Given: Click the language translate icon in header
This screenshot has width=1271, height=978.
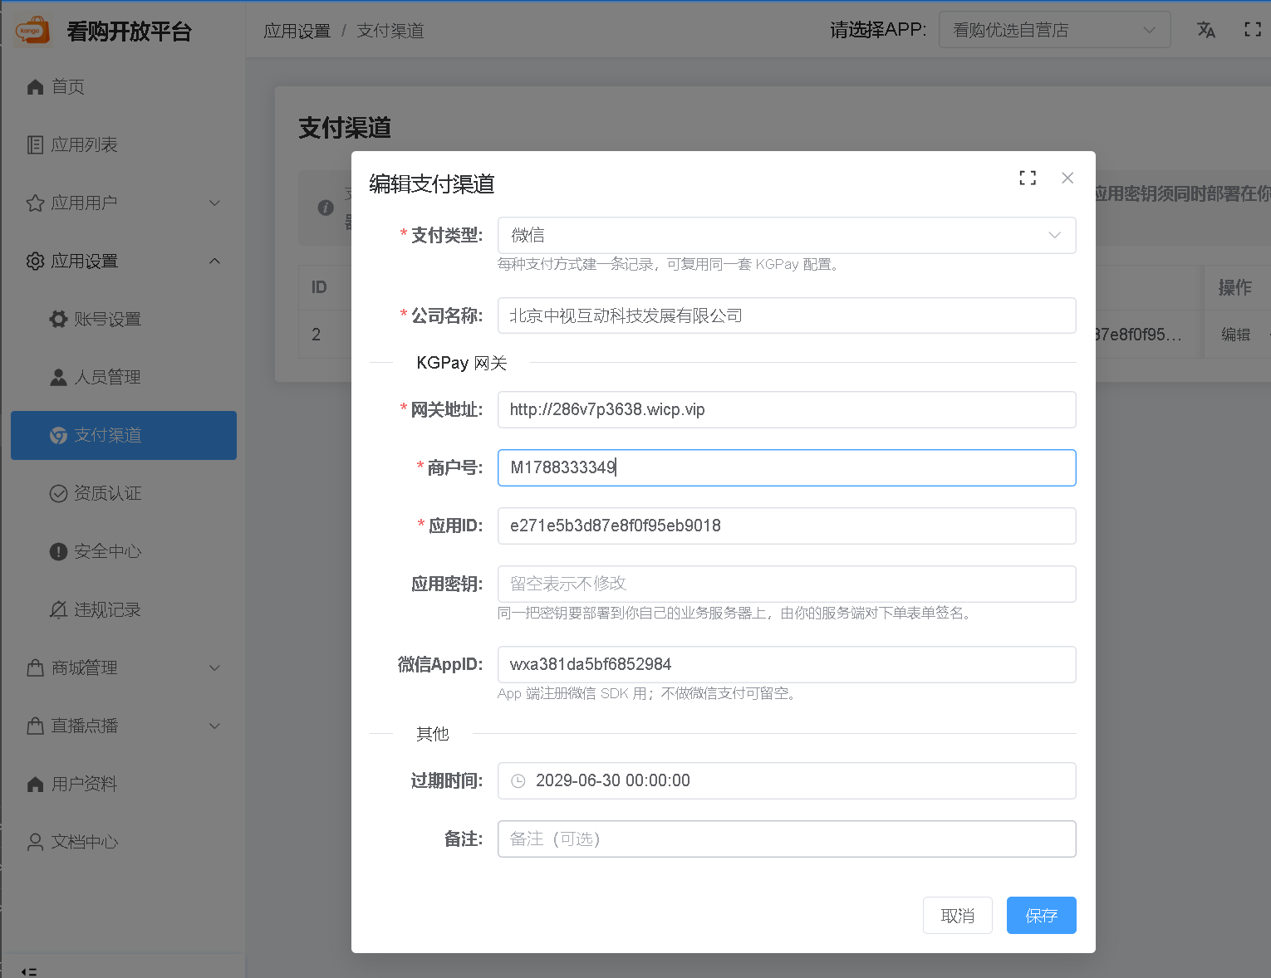Looking at the screenshot, I should (x=1206, y=30).
